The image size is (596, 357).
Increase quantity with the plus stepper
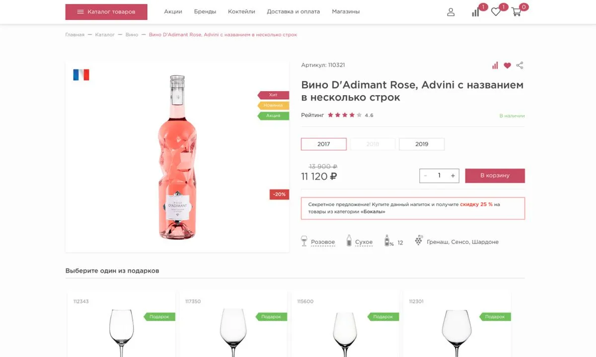click(452, 176)
